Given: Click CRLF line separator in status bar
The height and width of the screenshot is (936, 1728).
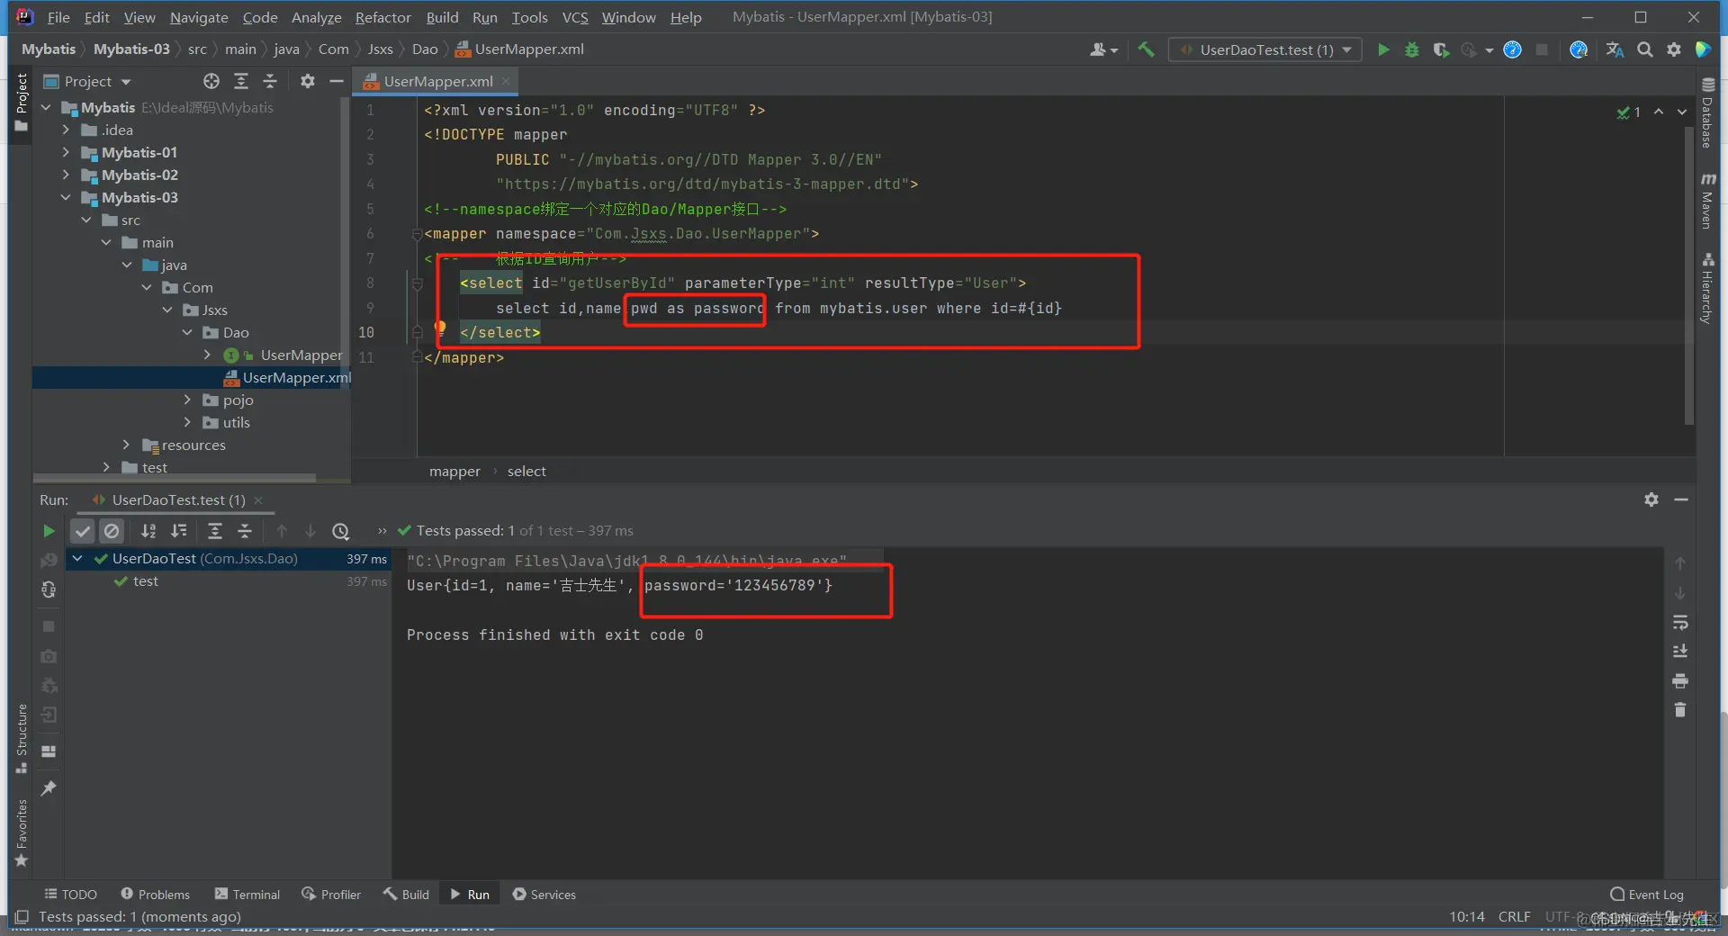Looking at the screenshot, I should 1515,916.
